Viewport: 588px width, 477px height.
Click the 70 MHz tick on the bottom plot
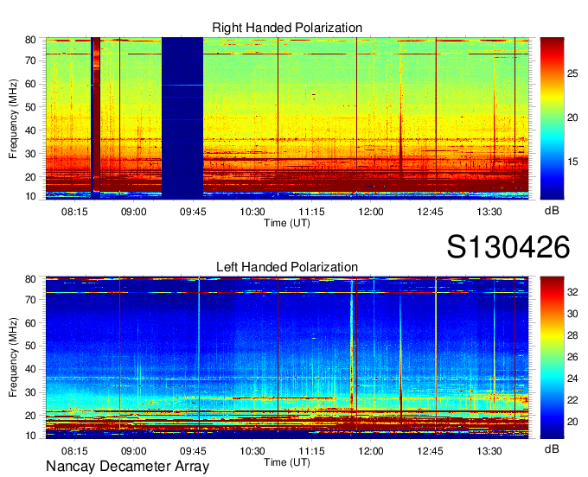click(30, 300)
